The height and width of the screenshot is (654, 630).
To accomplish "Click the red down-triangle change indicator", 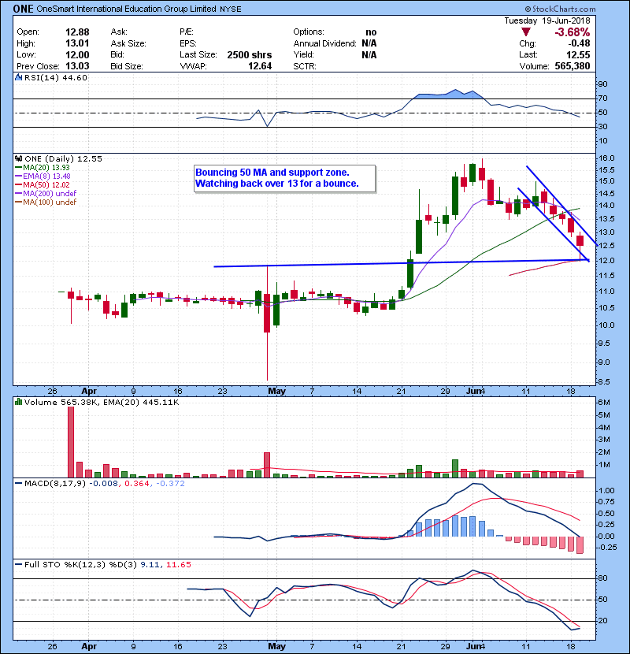I will 526,32.
